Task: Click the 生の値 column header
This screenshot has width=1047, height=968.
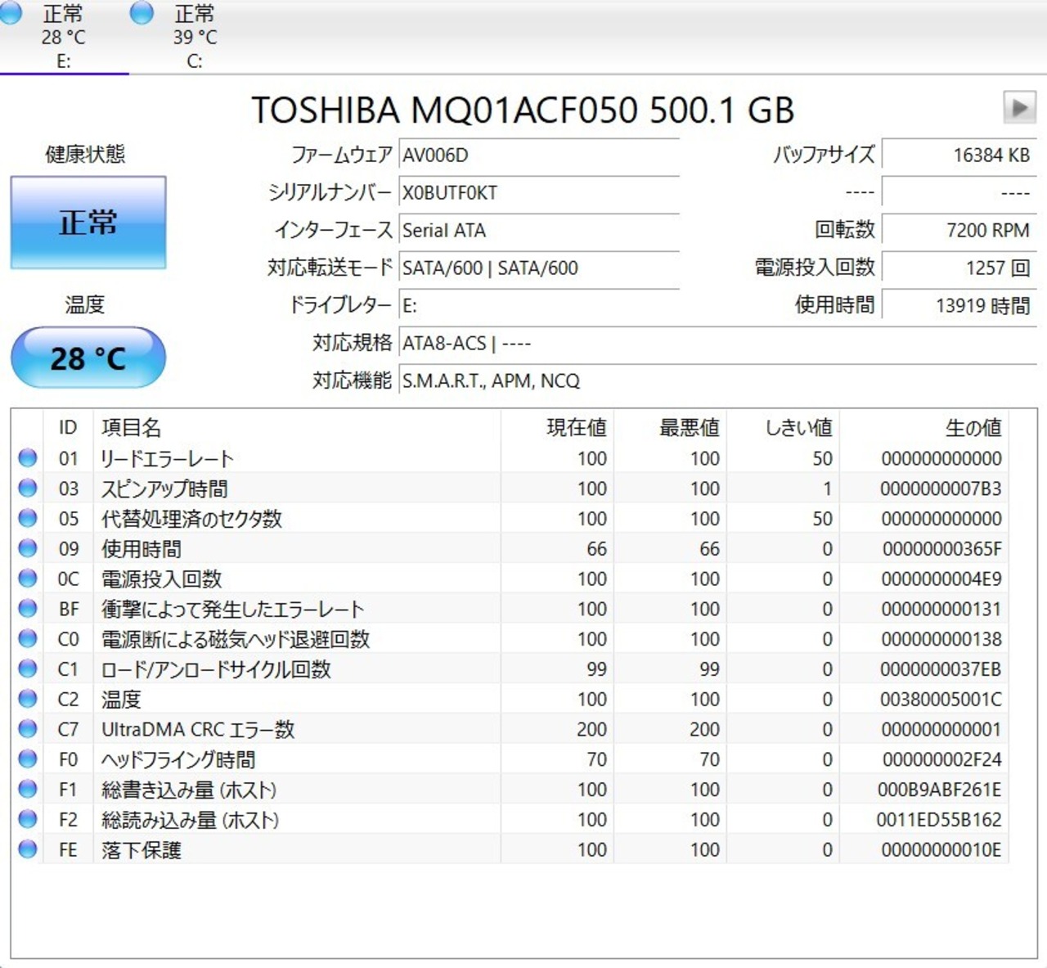Action: [x=973, y=428]
